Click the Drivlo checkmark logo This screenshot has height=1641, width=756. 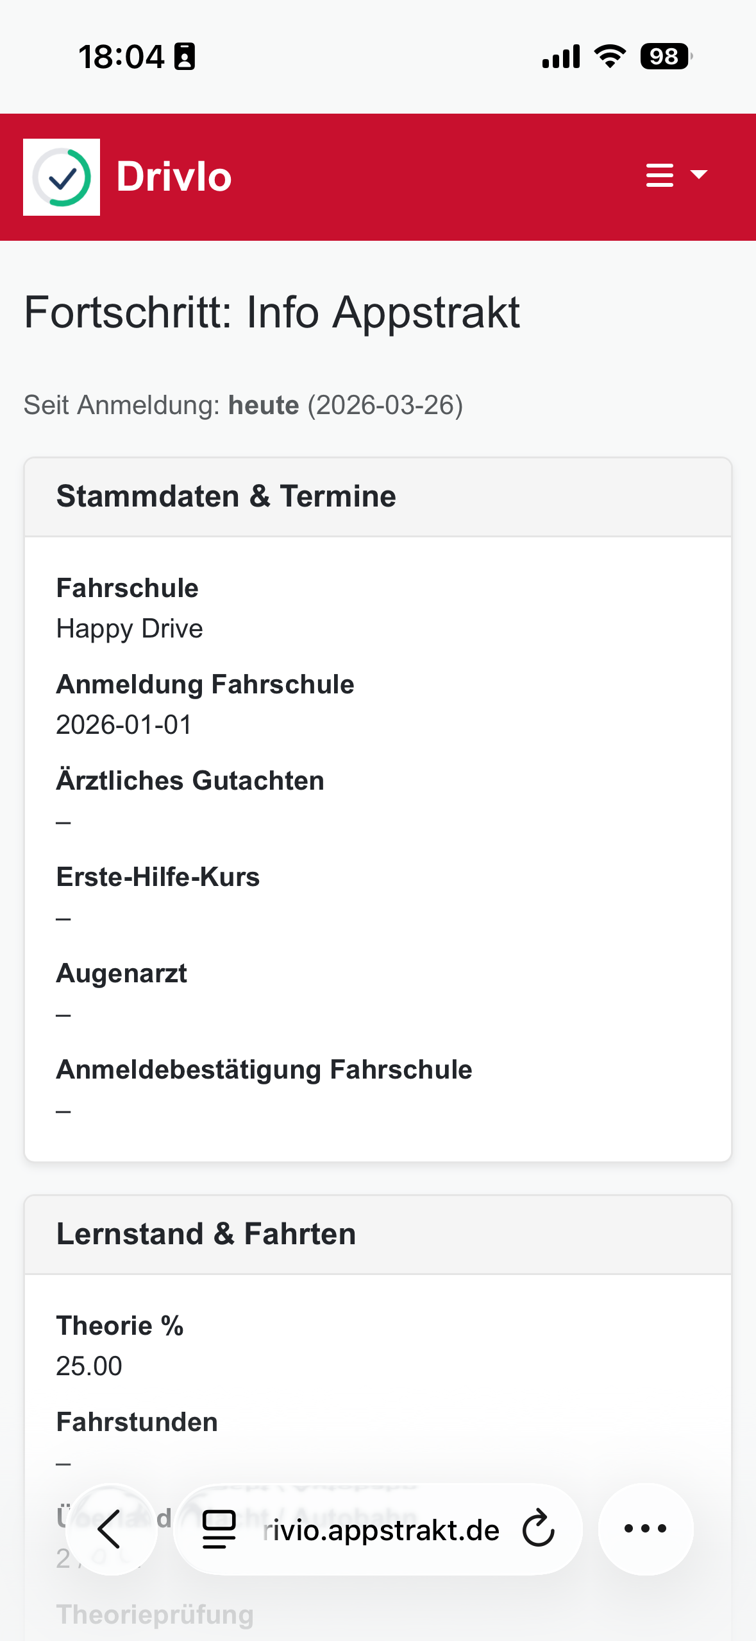click(62, 177)
